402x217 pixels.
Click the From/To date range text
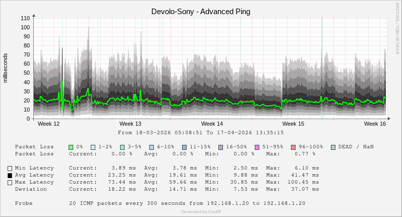pos(201,133)
